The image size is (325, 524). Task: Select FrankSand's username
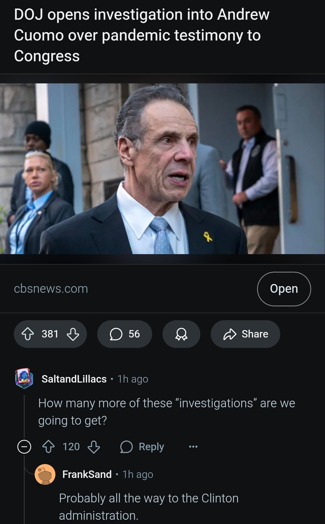click(x=87, y=474)
